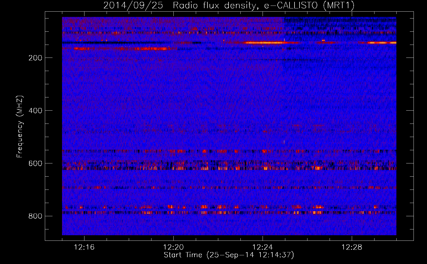Click the plot title '2014/09/25 Radio flux density'
The width and height of the screenshot is (427, 264).
coord(181,6)
